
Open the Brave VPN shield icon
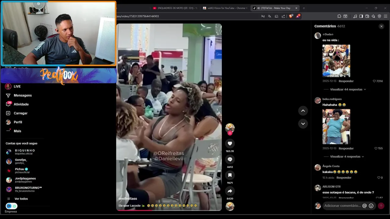379,16
